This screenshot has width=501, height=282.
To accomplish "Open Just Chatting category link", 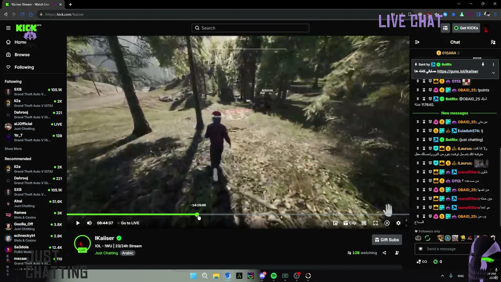I will pyautogui.click(x=106, y=253).
